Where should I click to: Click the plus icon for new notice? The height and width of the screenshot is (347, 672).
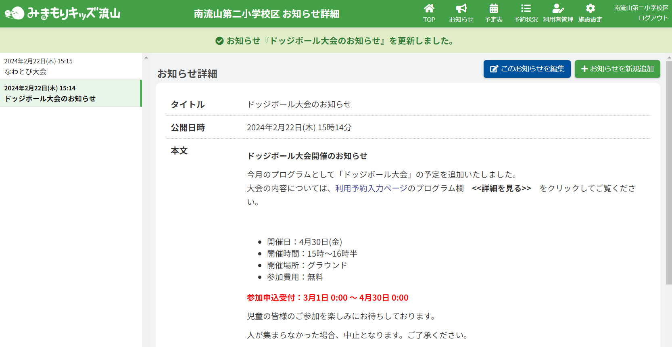click(584, 69)
